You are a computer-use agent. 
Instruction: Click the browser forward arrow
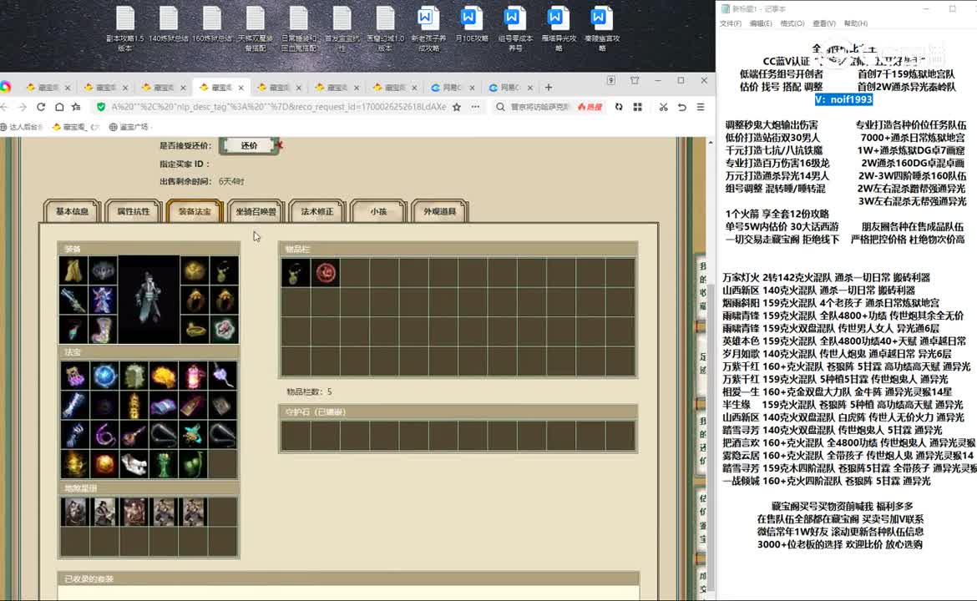pos(22,107)
